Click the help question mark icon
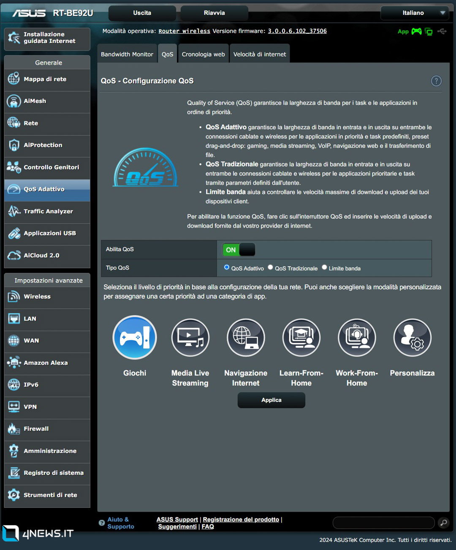Screen dimensions: 456x550 tap(436, 81)
